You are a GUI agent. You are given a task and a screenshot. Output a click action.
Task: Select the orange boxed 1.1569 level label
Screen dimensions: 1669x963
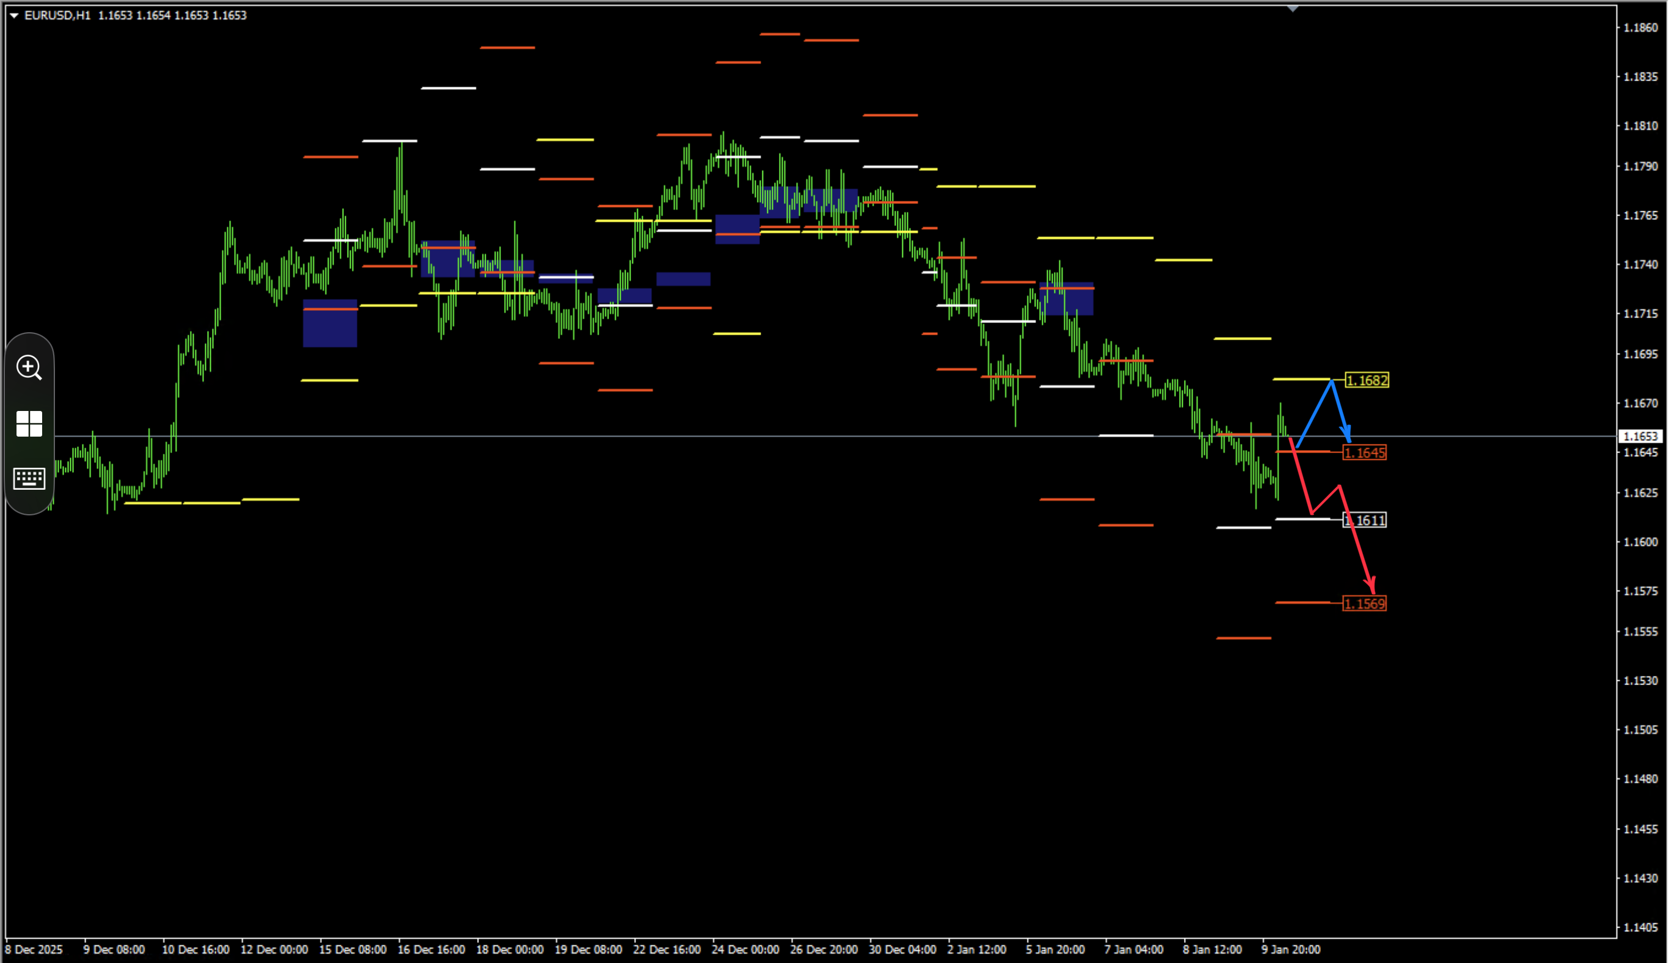tap(1365, 604)
